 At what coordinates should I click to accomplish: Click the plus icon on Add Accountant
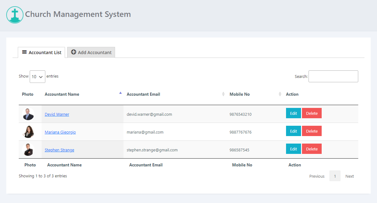74,52
